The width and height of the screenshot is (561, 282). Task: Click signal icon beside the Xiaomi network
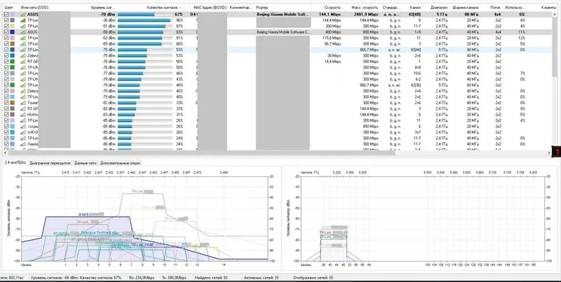tap(23, 143)
